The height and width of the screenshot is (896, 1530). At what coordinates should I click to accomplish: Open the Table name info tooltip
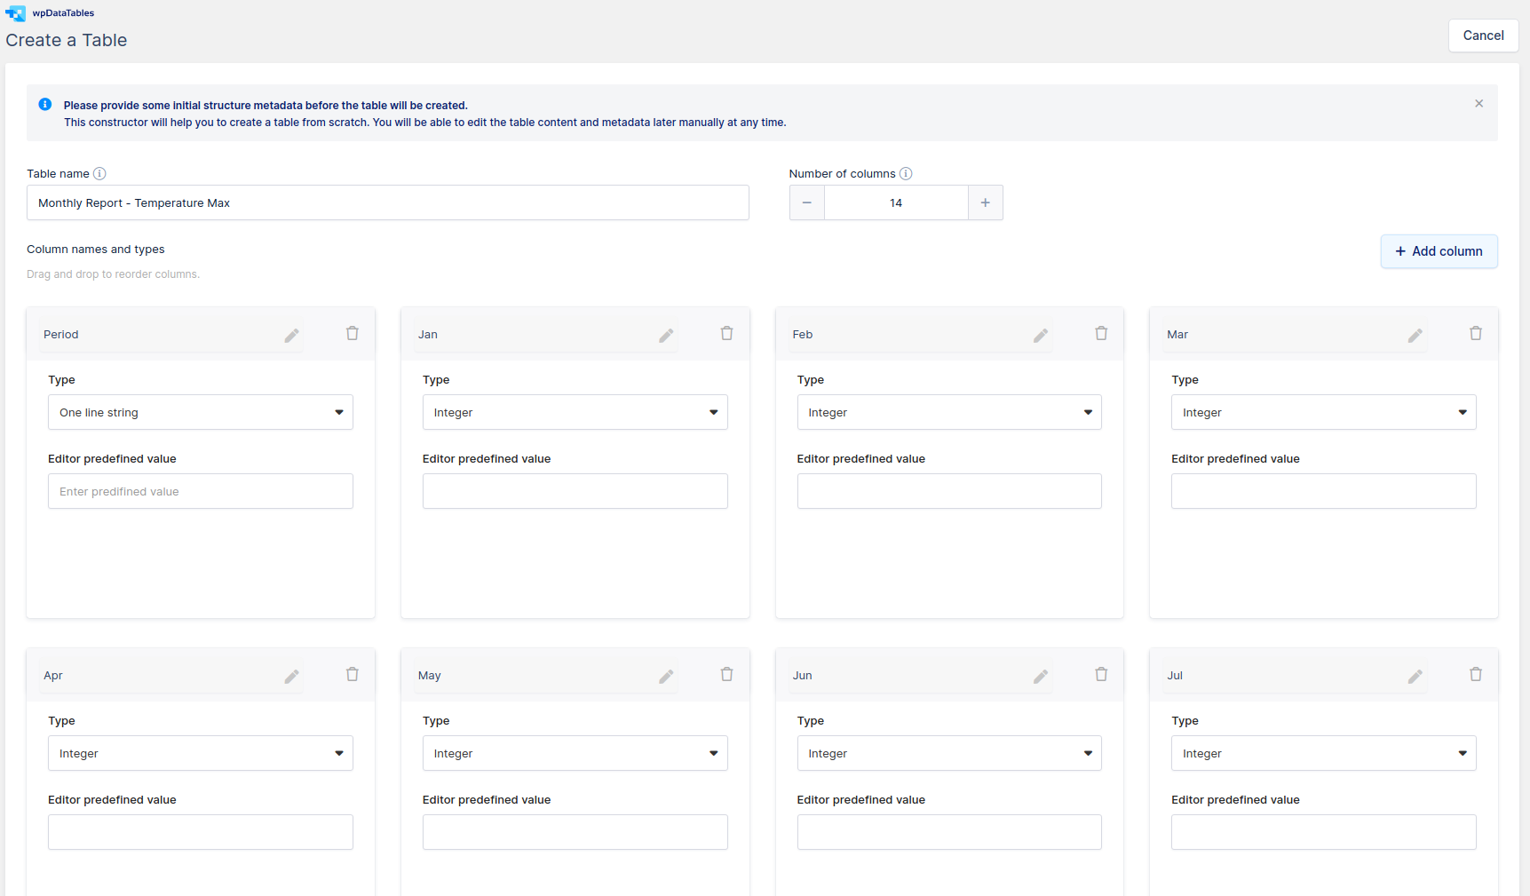[x=99, y=173]
